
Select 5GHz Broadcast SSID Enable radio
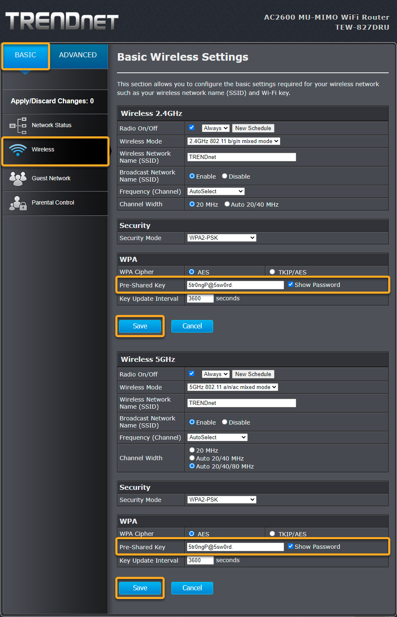[x=192, y=422]
